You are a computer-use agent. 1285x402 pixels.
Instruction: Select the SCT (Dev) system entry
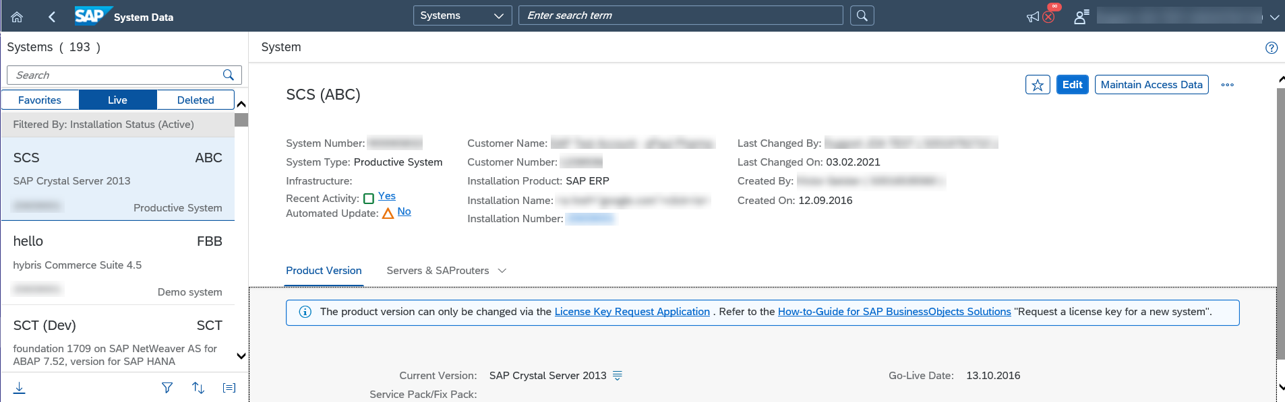(x=117, y=339)
